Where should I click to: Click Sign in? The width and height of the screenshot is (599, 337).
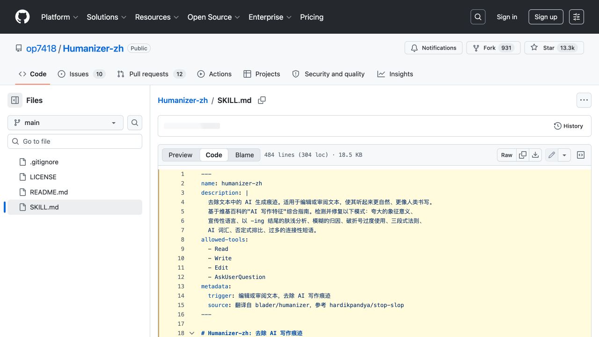507,17
